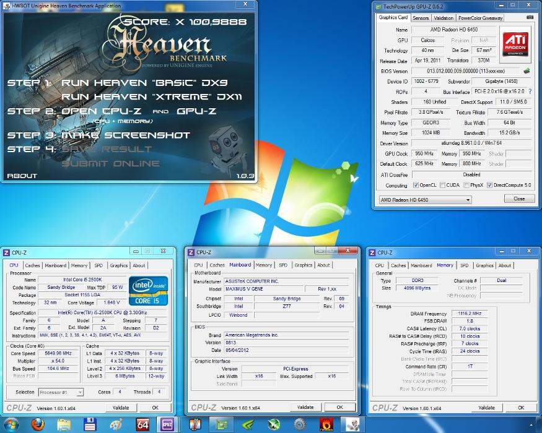542x433 pixels.
Task: Toggle the CUDA checkbox in GPU-Z
Action: tap(442, 185)
